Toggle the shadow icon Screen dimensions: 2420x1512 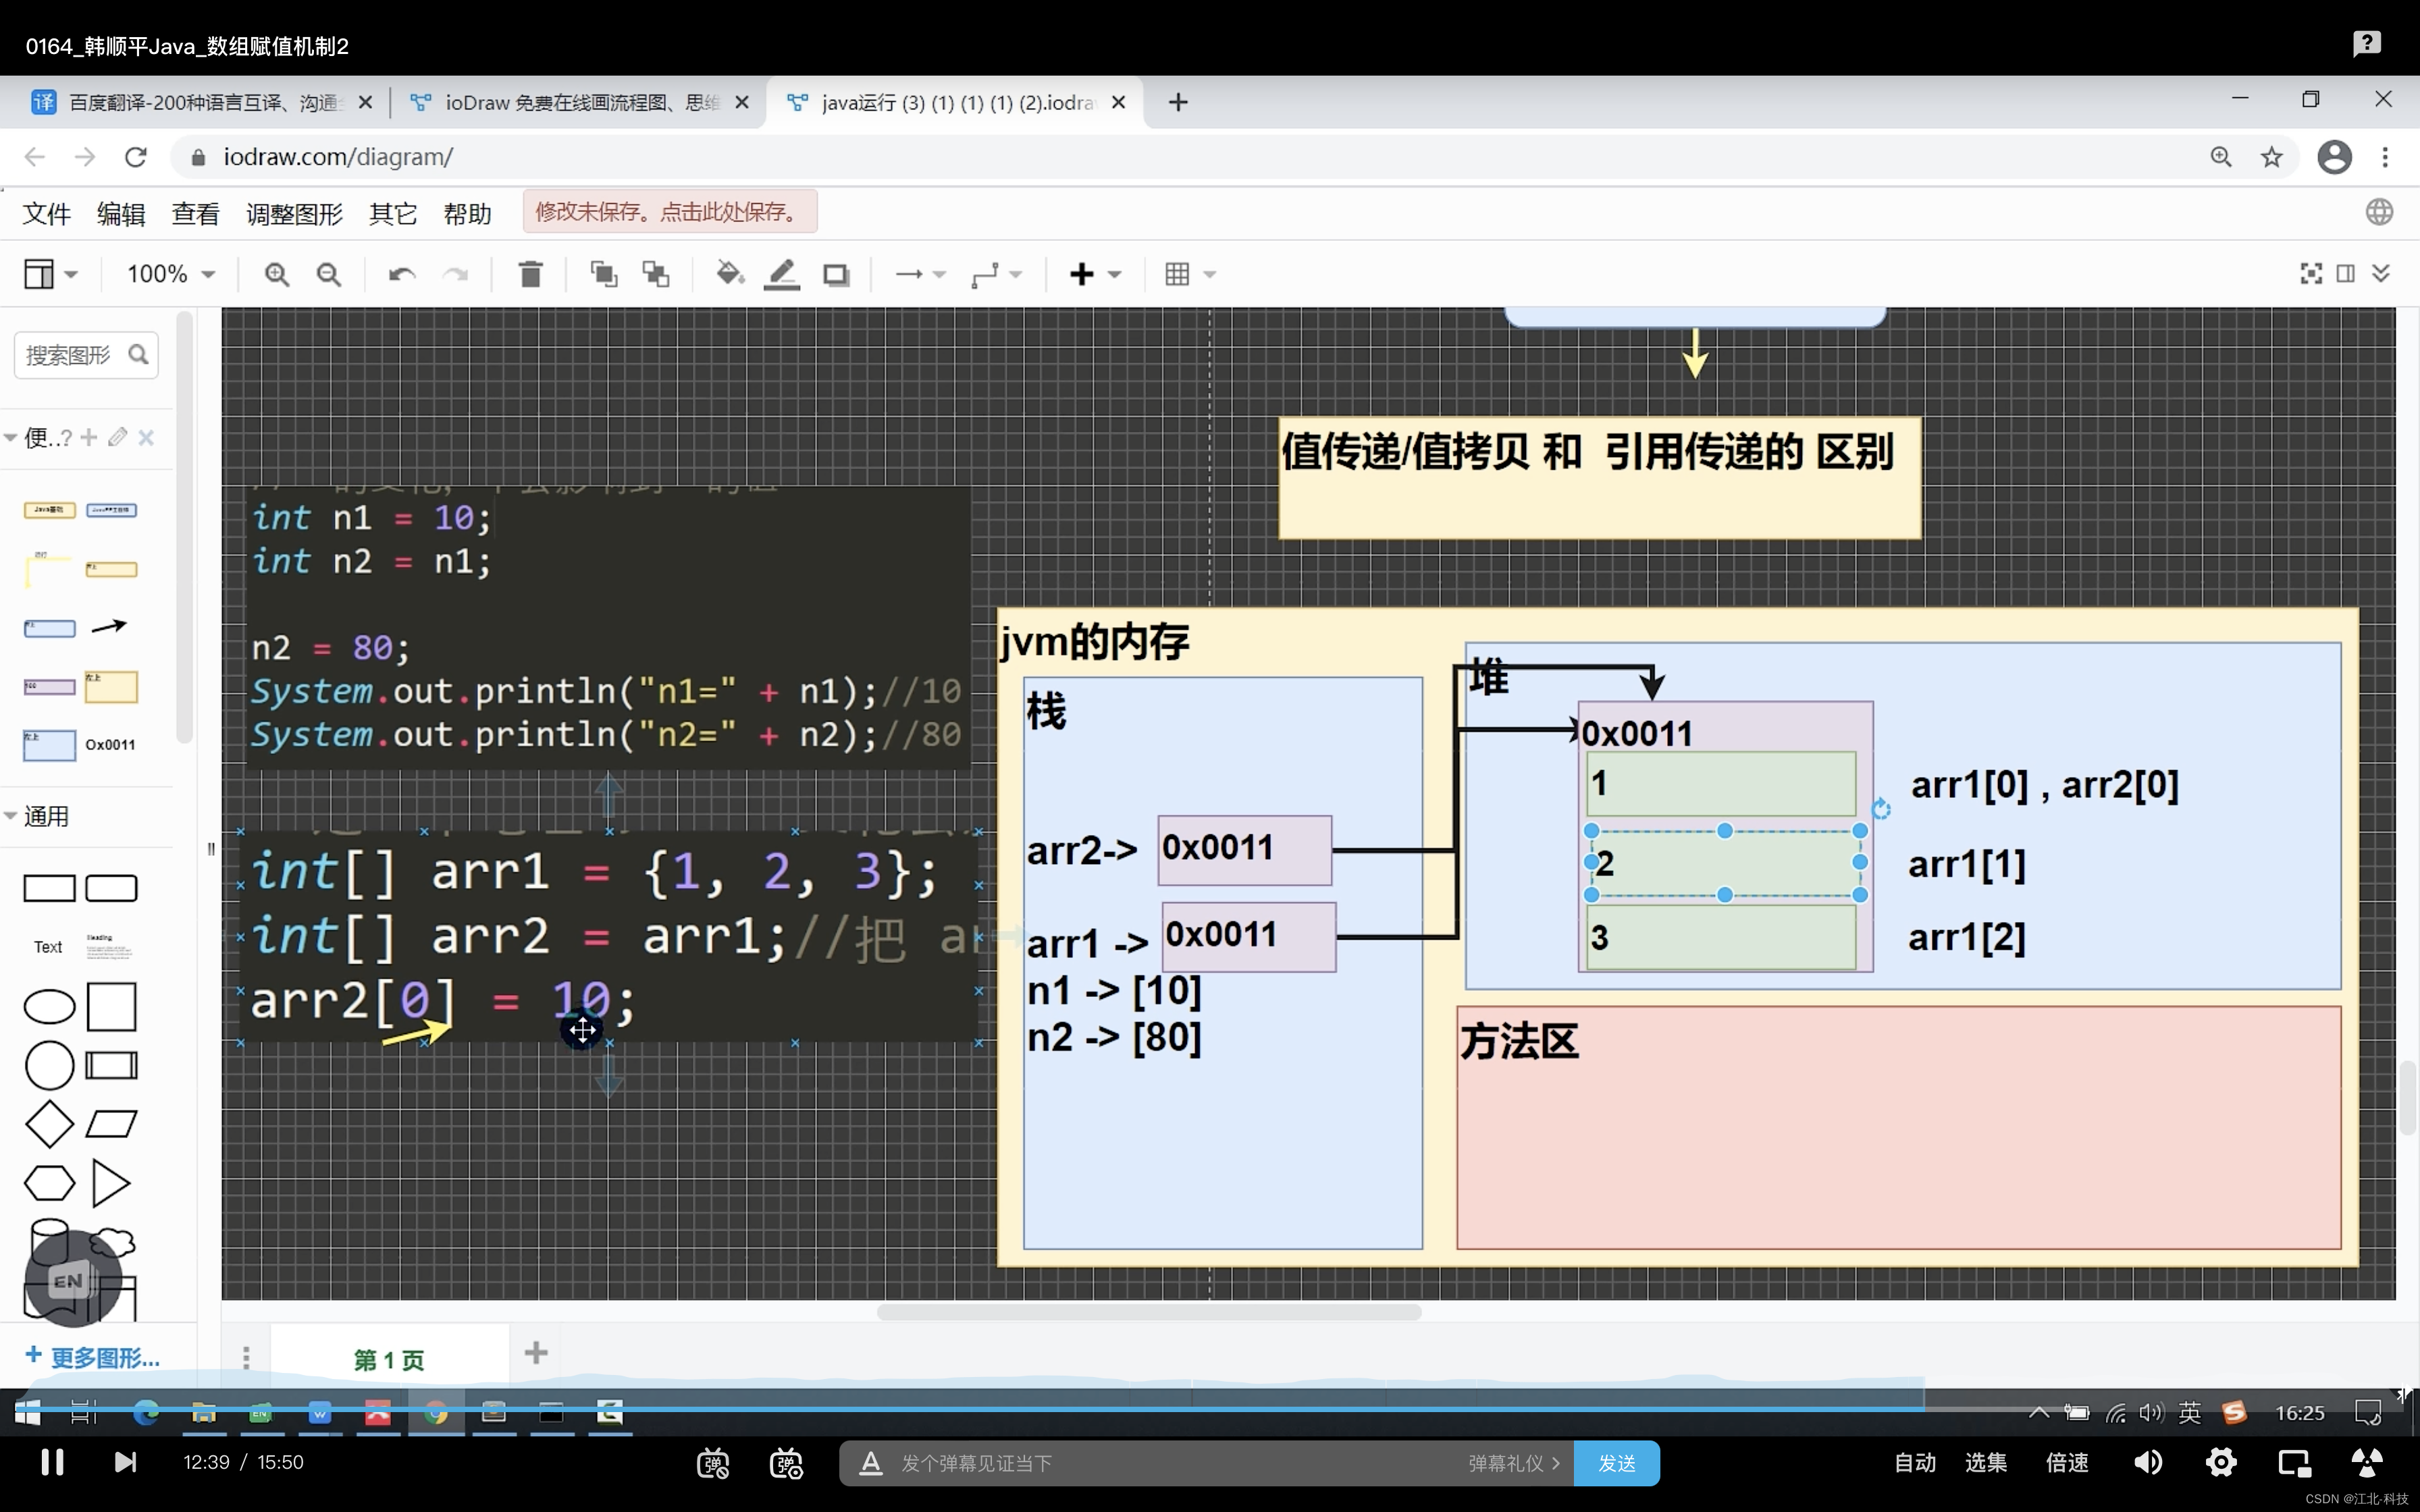(836, 274)
